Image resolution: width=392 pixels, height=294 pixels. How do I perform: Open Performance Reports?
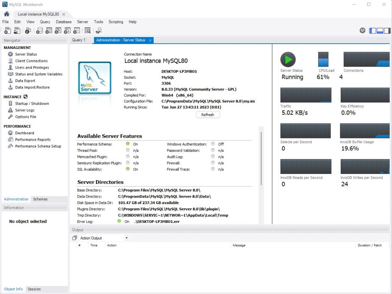click(x=33, y=140)
